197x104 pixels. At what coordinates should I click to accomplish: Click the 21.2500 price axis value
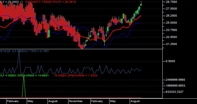point(171,44)
